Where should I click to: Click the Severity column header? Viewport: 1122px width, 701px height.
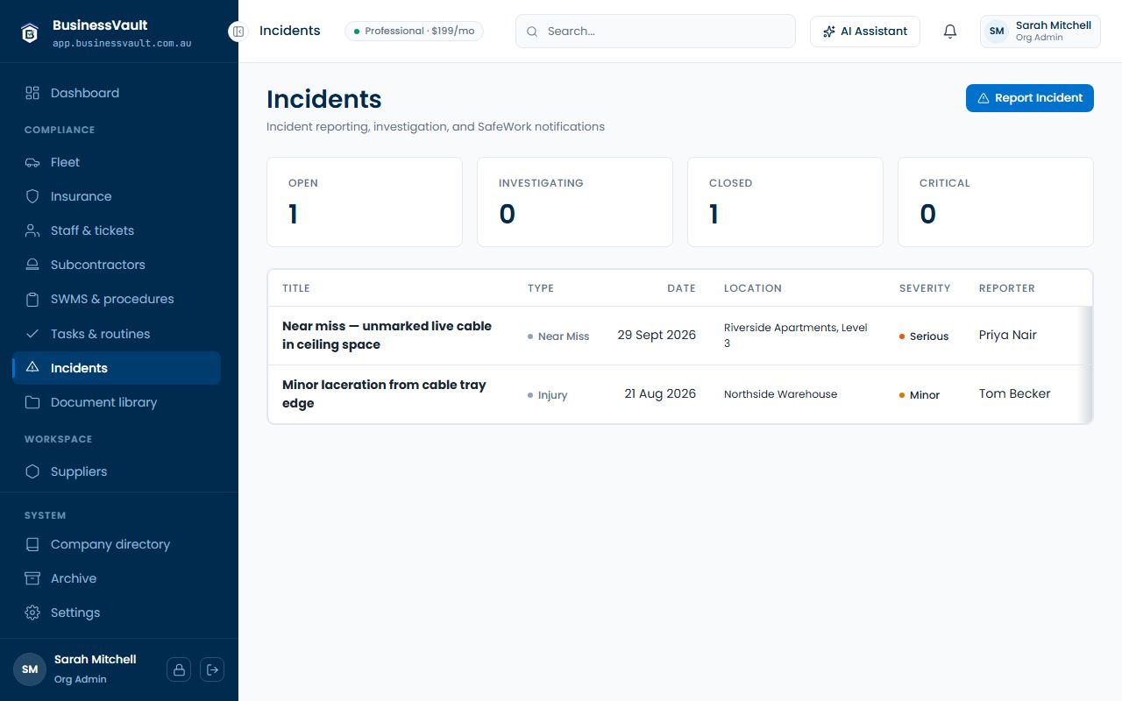[925, 288]
